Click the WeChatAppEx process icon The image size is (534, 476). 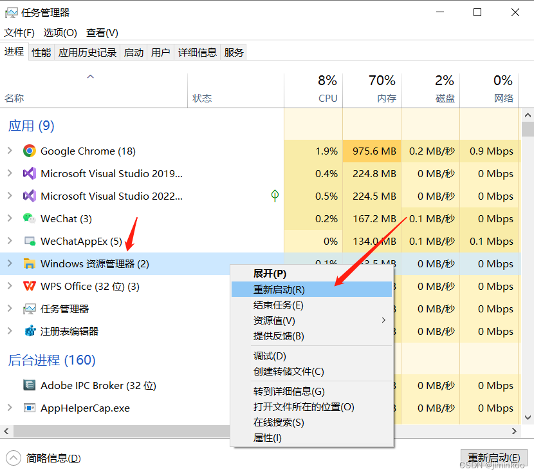point(30,241)
